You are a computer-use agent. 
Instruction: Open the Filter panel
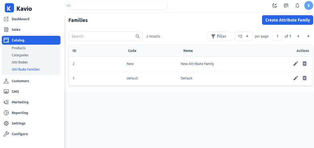(x=219, y=36)
